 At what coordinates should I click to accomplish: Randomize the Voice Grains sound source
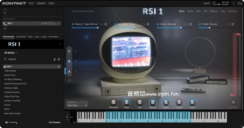190,24
